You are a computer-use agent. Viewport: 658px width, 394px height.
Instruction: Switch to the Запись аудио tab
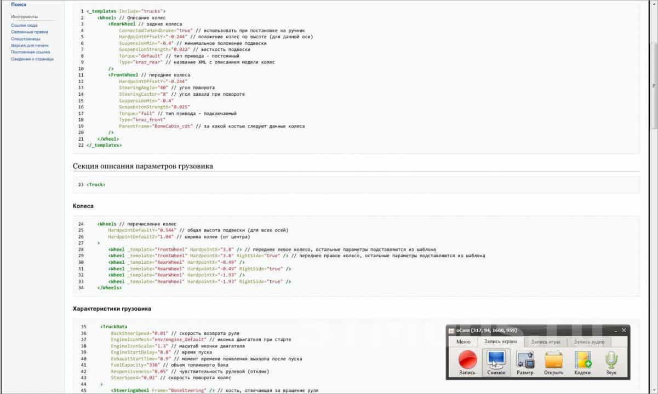[x=589, y=342]
